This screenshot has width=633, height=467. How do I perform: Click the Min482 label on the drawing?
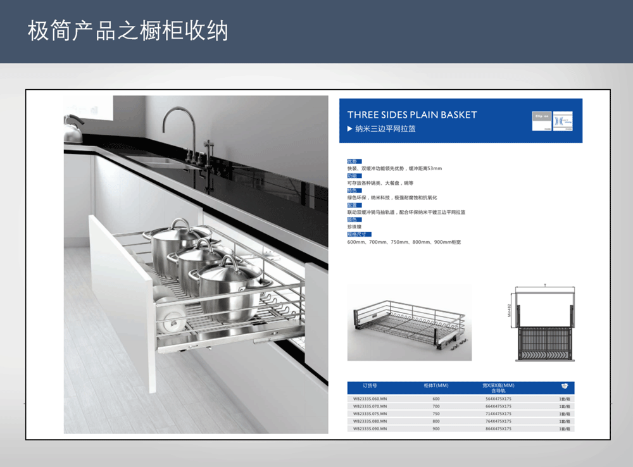(510, 310)
